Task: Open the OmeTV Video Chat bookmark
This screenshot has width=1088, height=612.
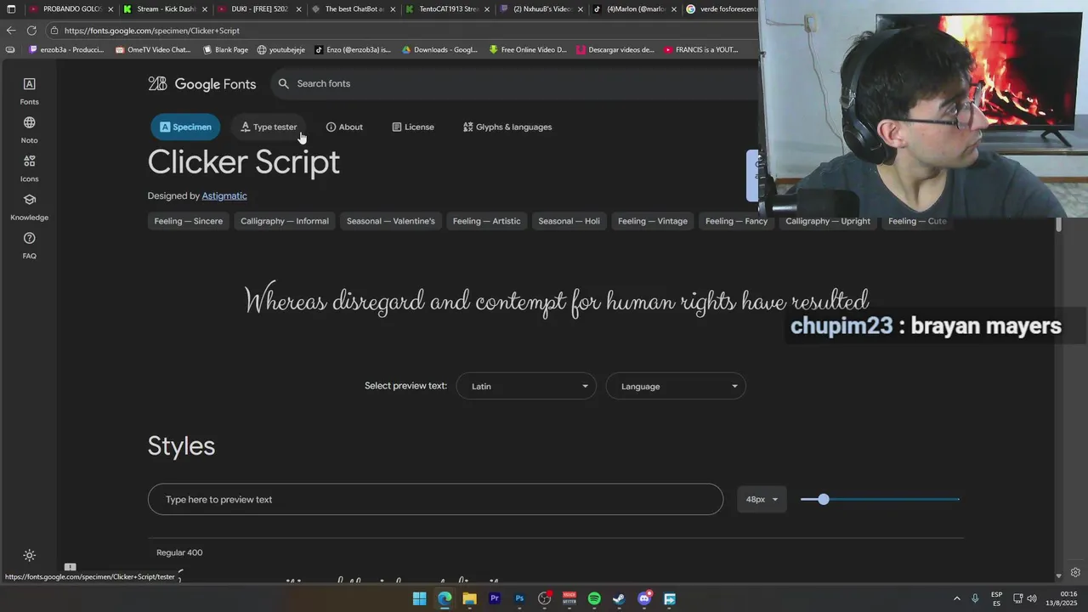Action: pyautogui.click(x=153, y=50)
